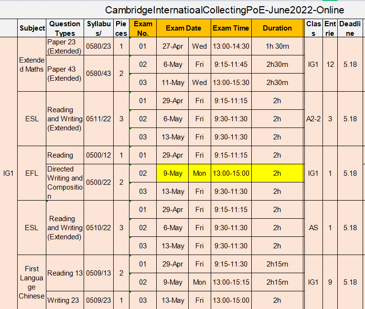Click the 13:00-15:30 exam time cell
The height and width of the screenshot is (309, 365).
(231, 83)
